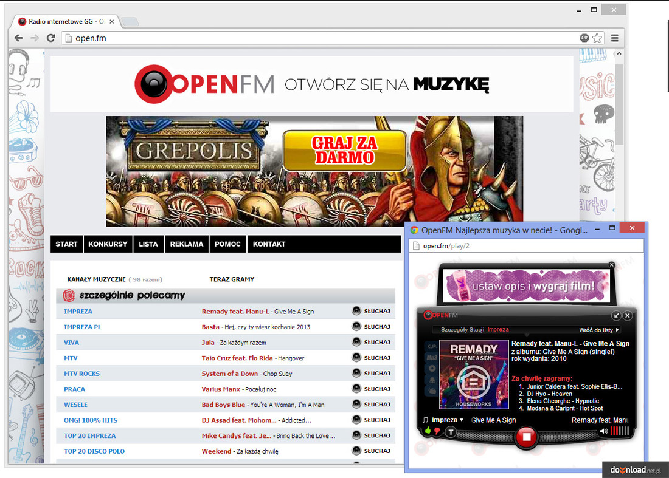Click SŁUCHAJ speaker icon for TOP 20 DISCO POLO
This screenshot has width=669, height=478.
(356, 451)
